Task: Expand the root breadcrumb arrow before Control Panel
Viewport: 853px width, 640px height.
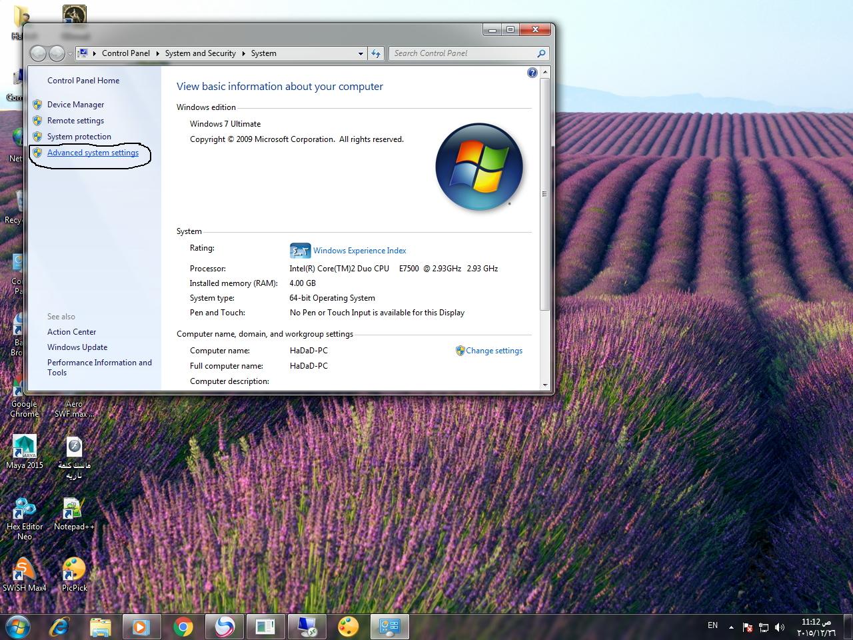Action: [x=95, y=53]
